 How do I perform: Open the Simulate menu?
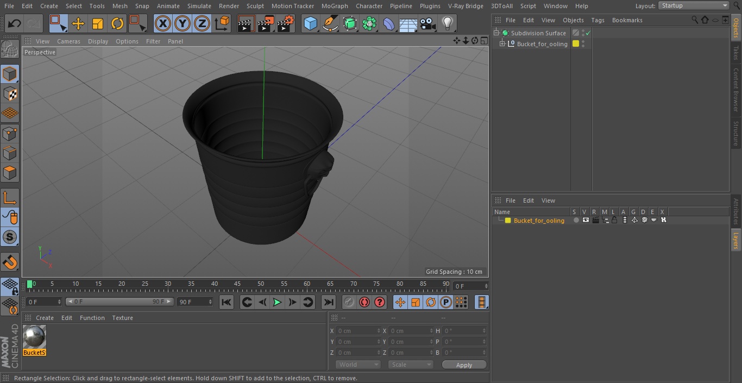pos(199,6)
